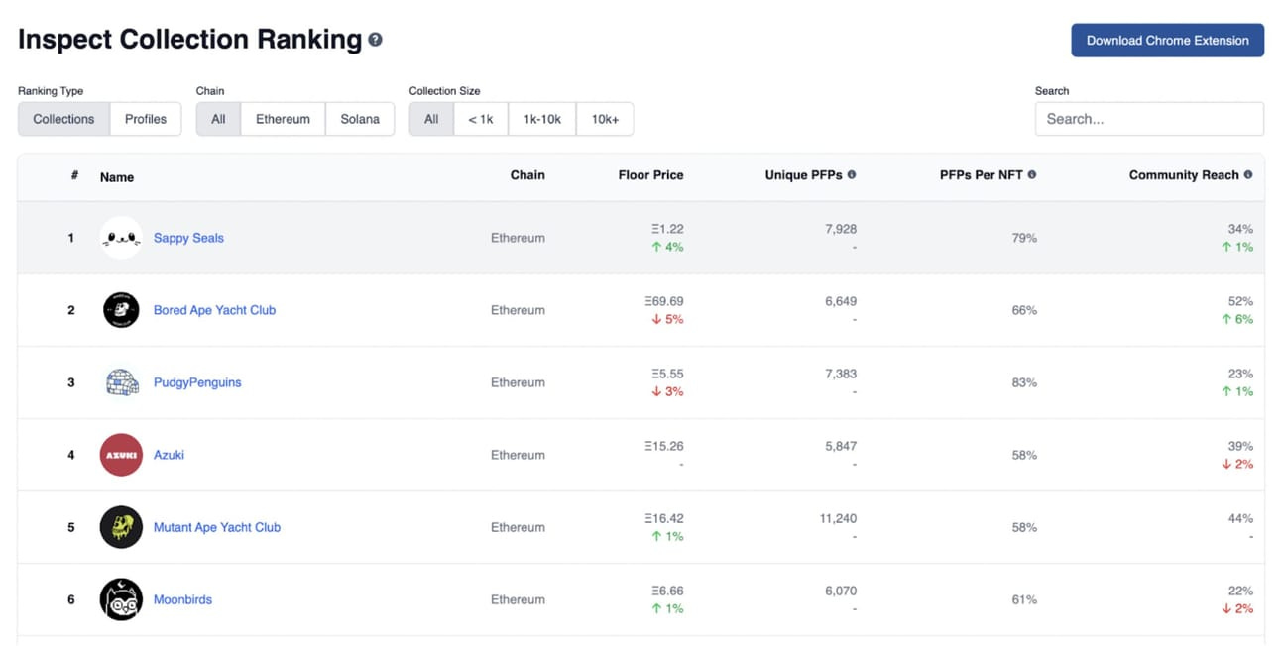
Task: Switch ranking type to Profiles
Action: click(x=146, y=119)
